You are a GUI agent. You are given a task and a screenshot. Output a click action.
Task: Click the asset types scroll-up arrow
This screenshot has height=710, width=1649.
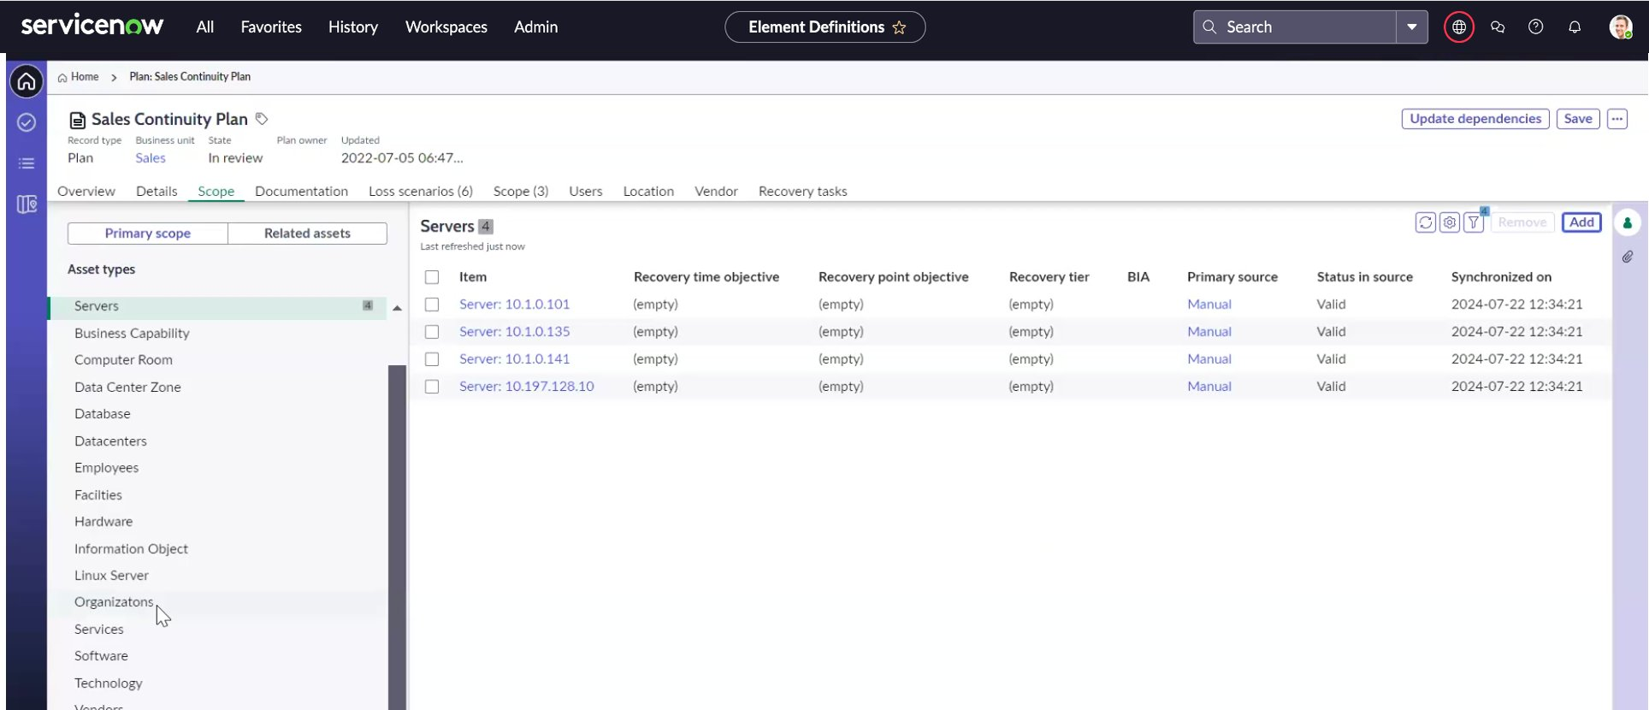pyautogui.click(x=397, y=308)
